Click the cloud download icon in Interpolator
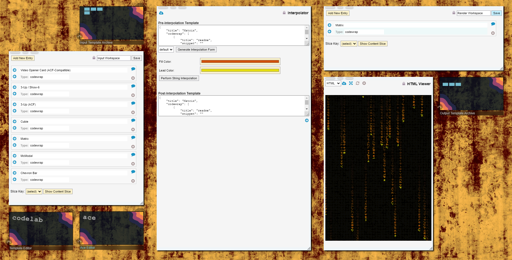Image resolution: width=512 pixels, height=260 pixels. click(x=161, y=13)
